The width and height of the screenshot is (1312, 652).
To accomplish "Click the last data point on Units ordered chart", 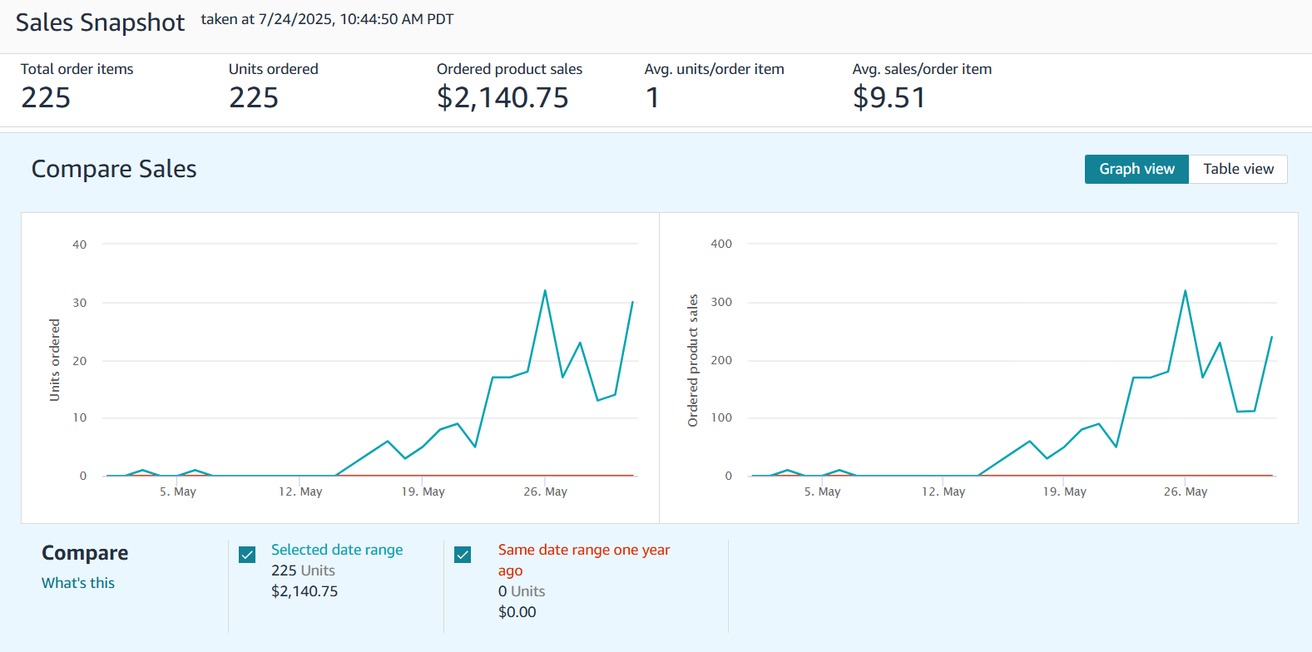I will tap(632, 303).
